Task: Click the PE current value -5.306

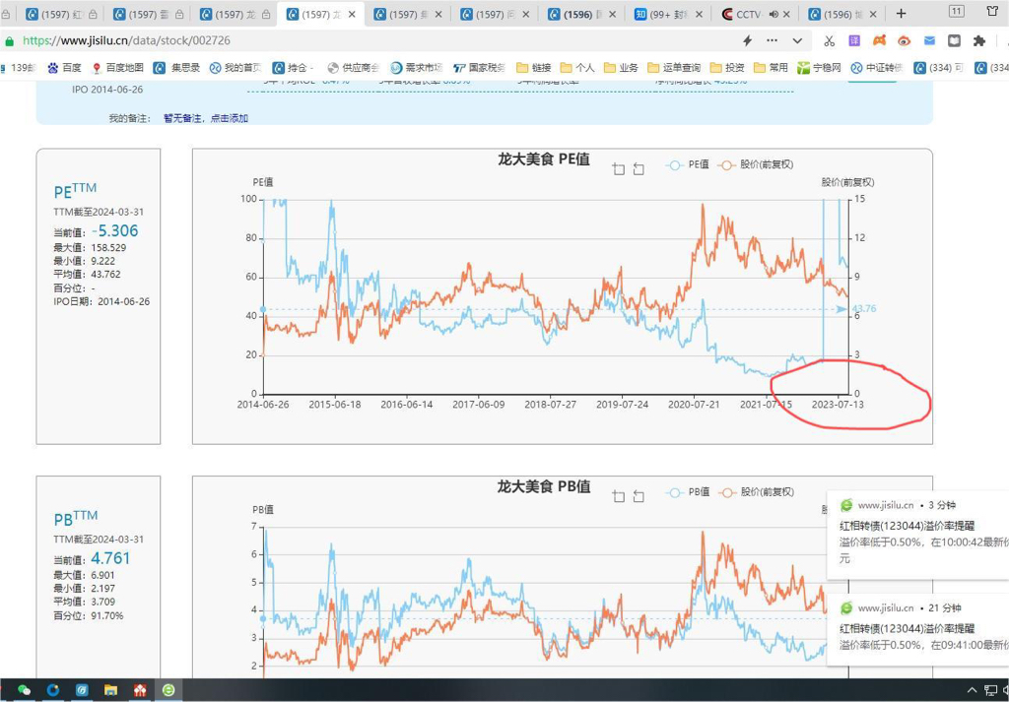Action: [114, 230]
